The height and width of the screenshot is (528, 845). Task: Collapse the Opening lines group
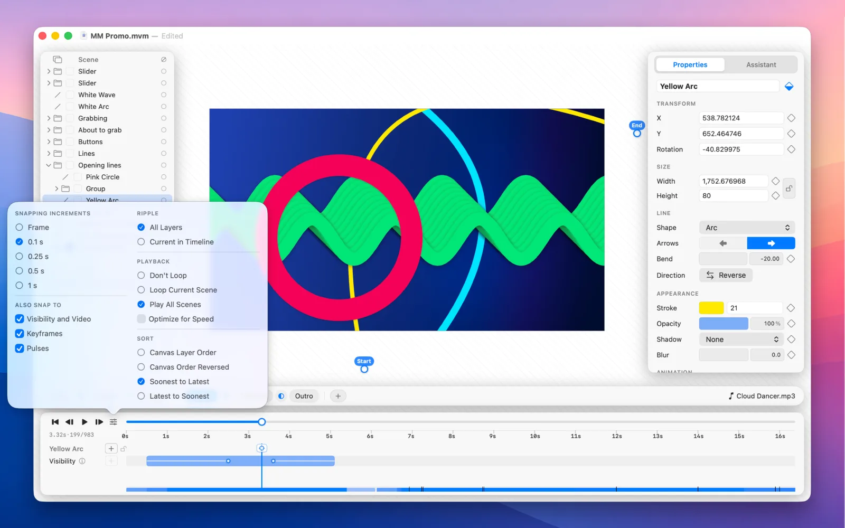click(49, 165)
